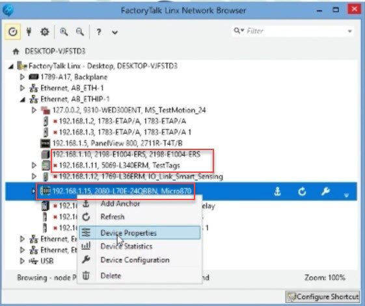Click the Configure Shortcut button
365x306 pixels.
tap(323, 297)
